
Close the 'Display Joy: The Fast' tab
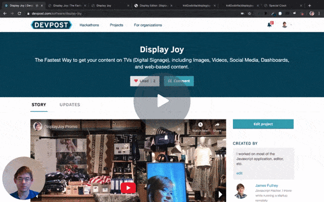(85, 6)
